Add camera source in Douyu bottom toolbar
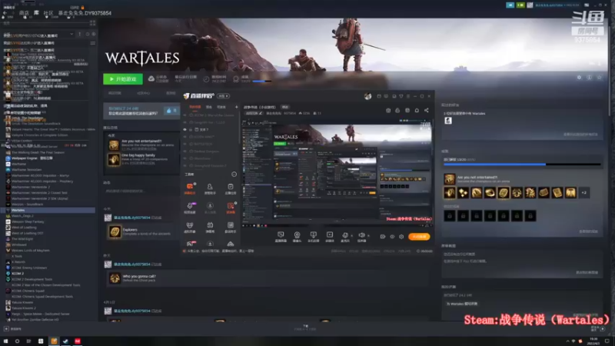 point(297,236)
